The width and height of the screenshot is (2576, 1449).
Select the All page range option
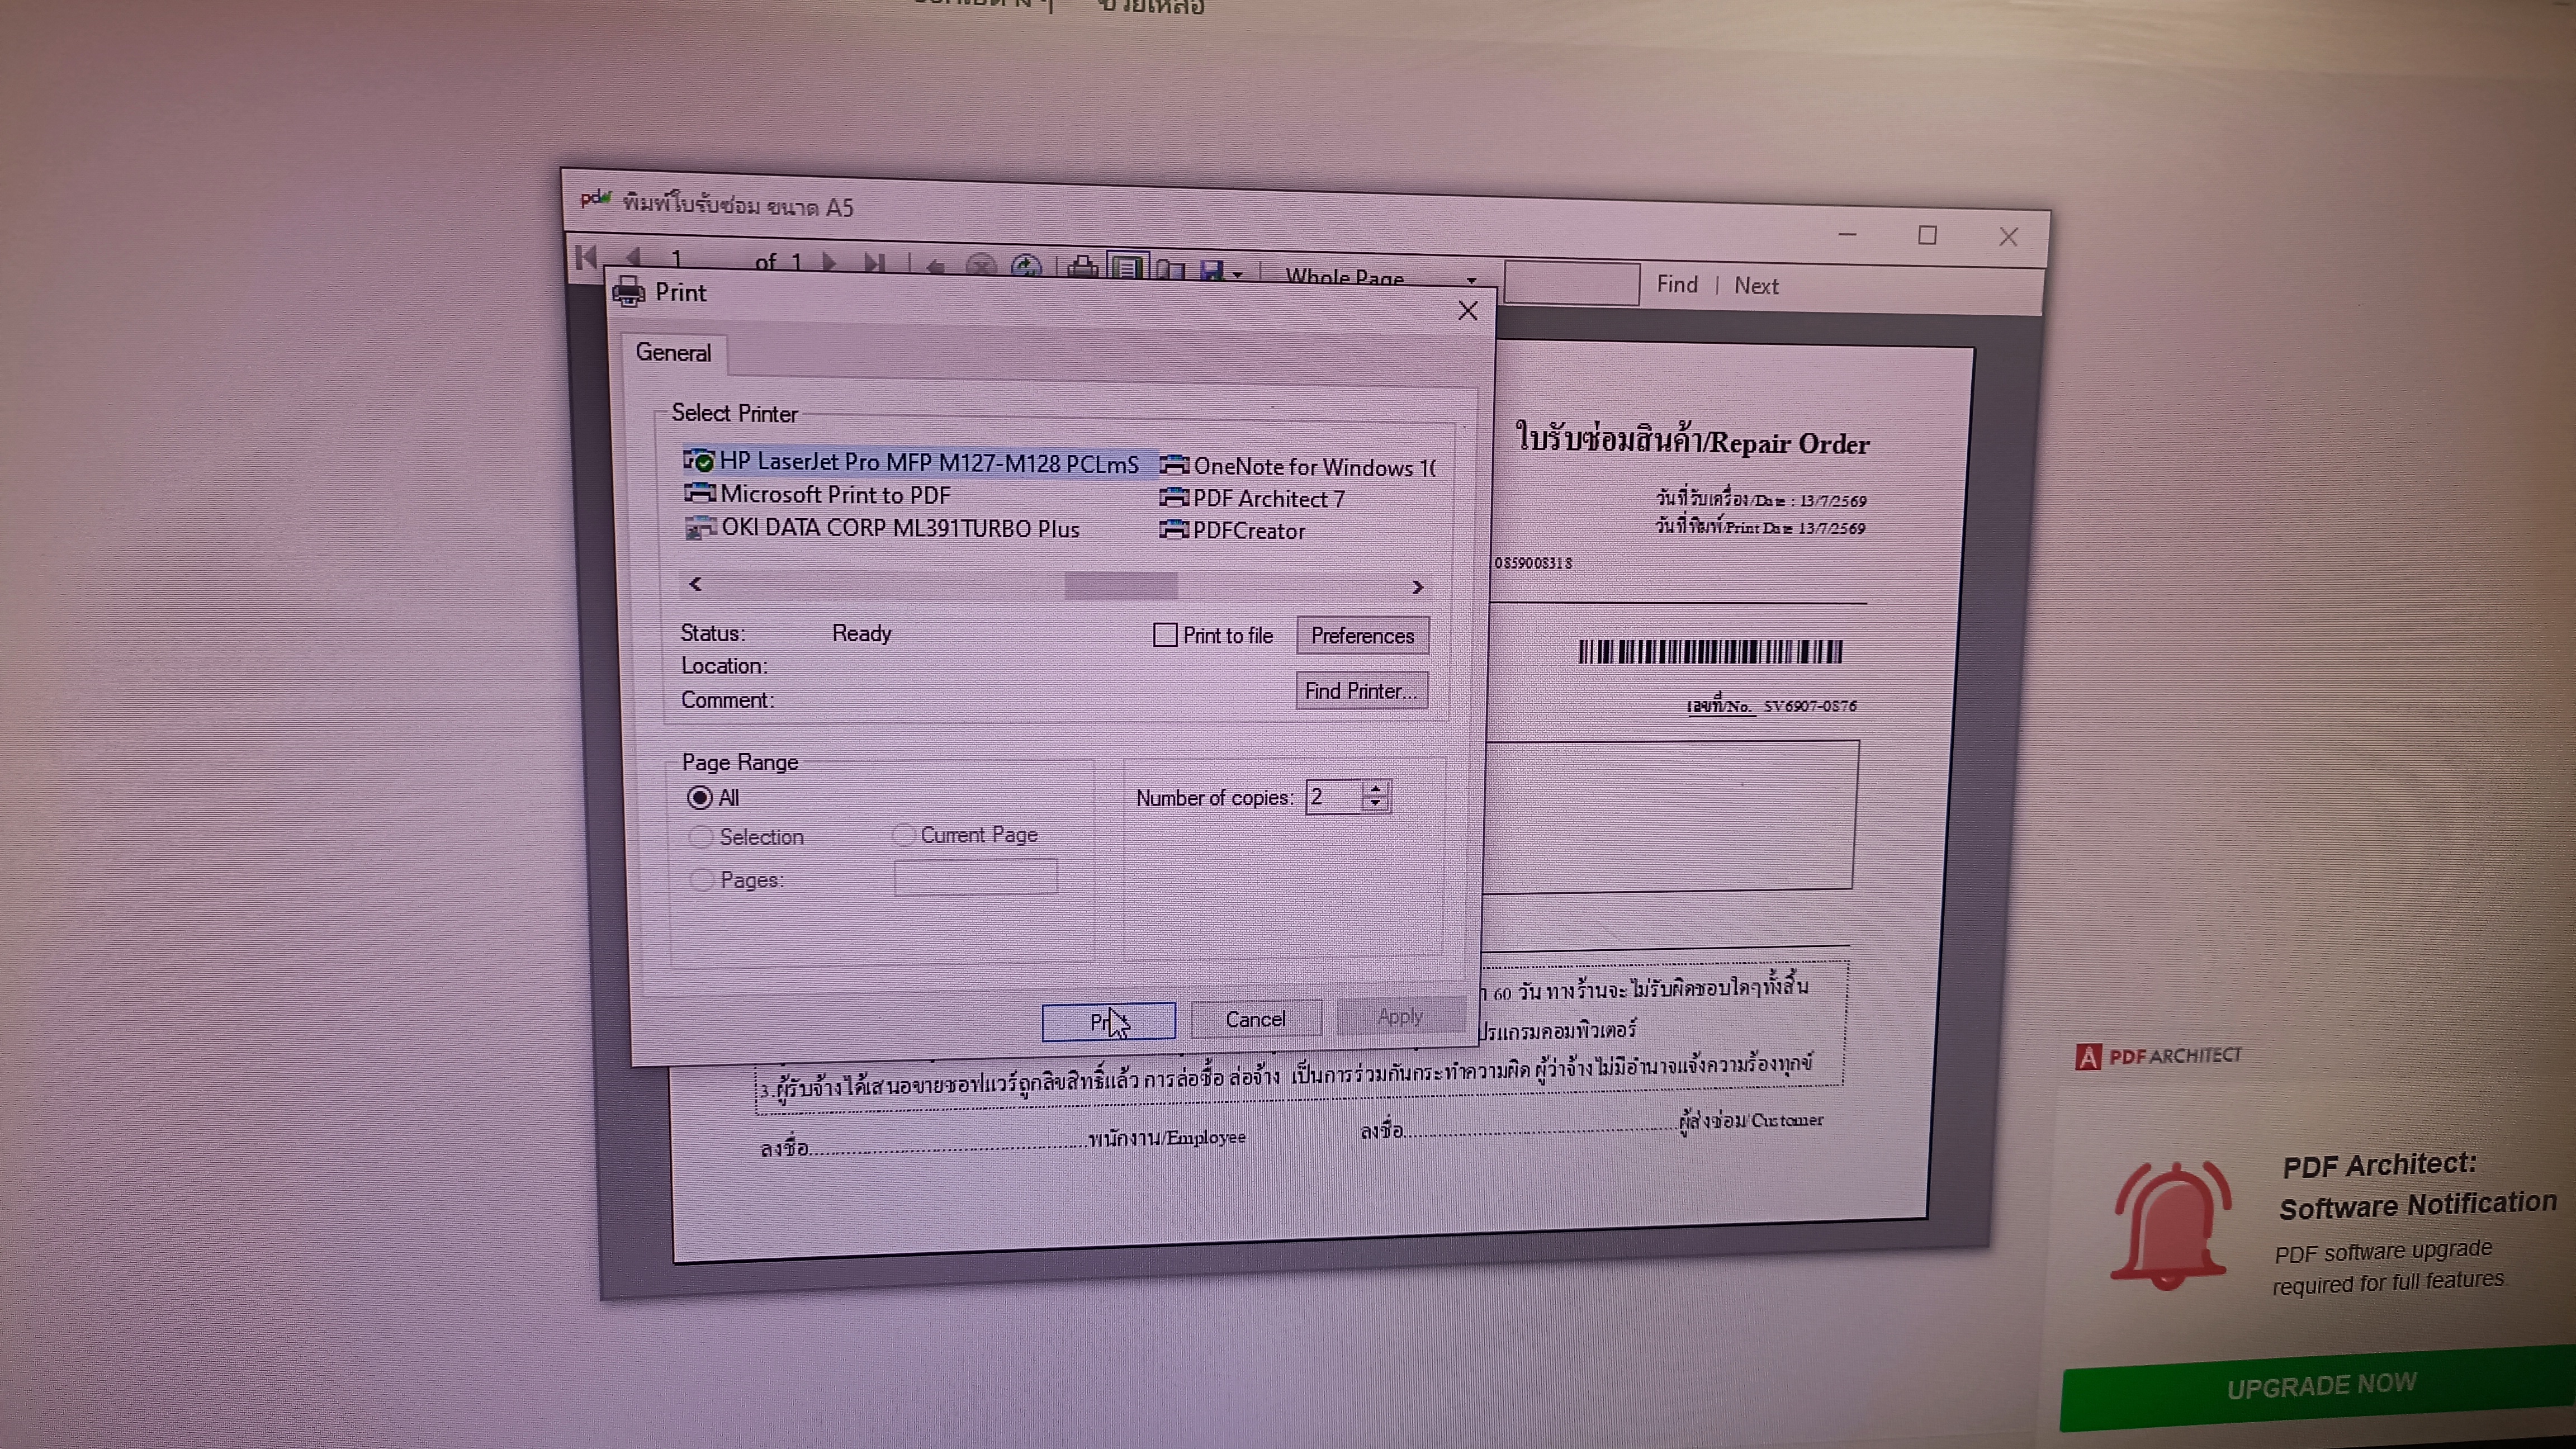[x=700, y=797]
